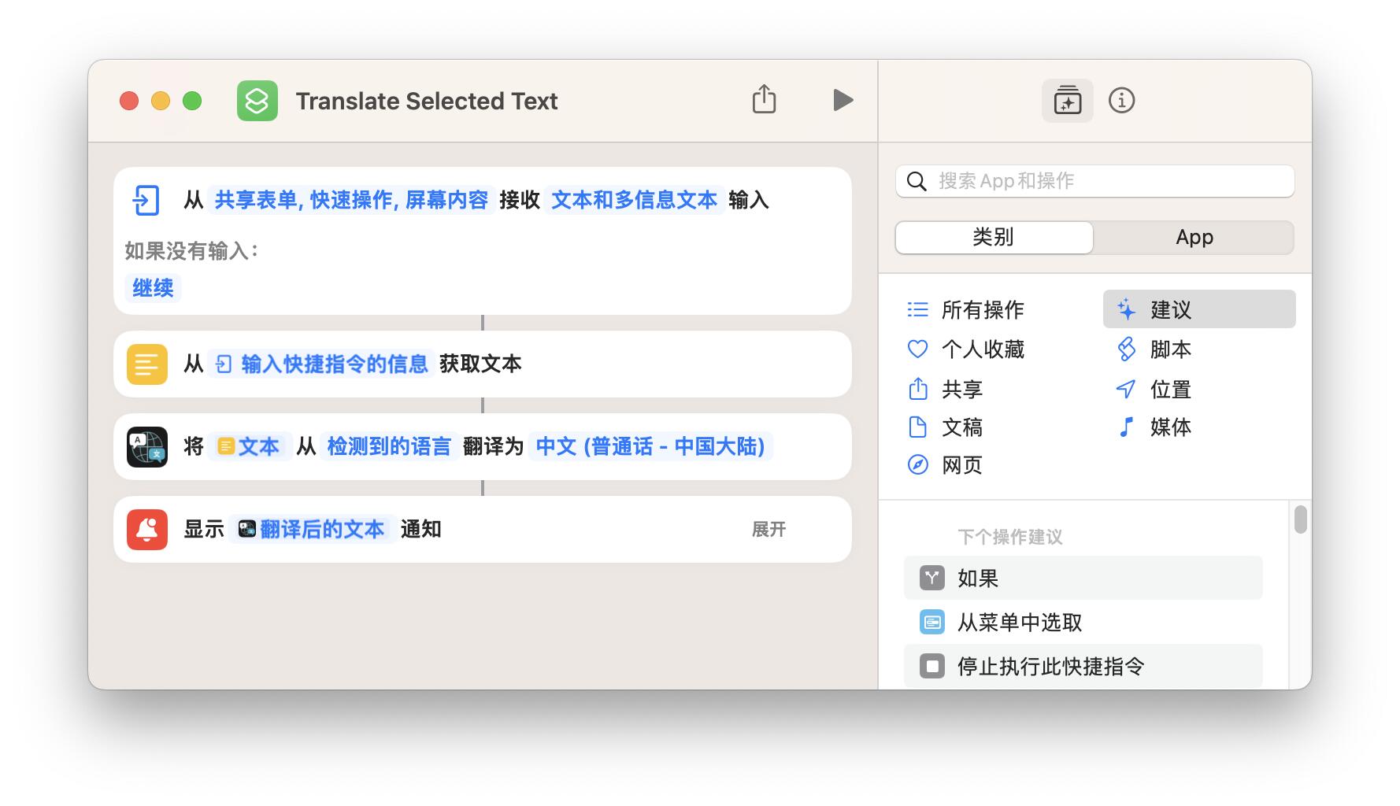Click the red notification bell action icon
The height and width of the screenshot is (806, 1400).
147,529
